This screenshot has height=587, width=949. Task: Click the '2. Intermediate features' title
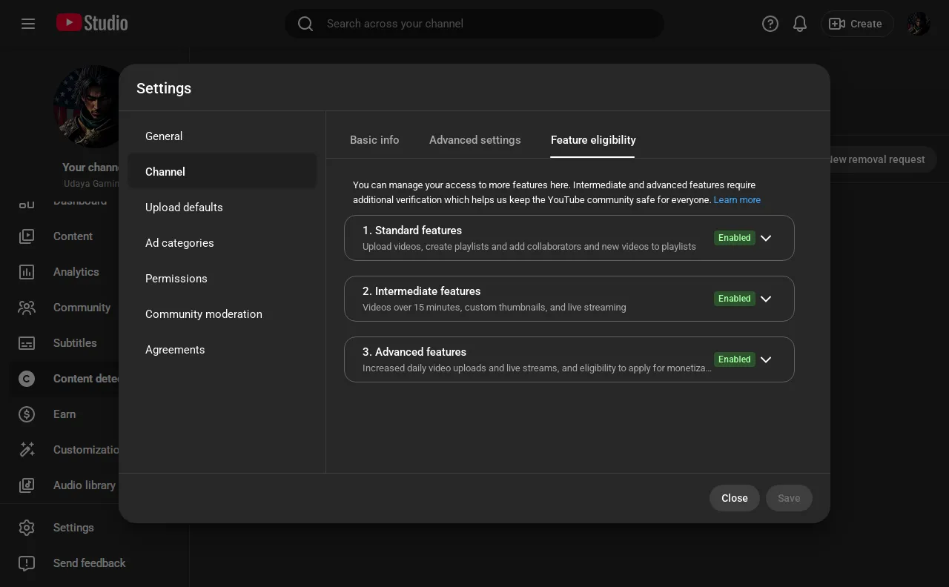(422, 291)
